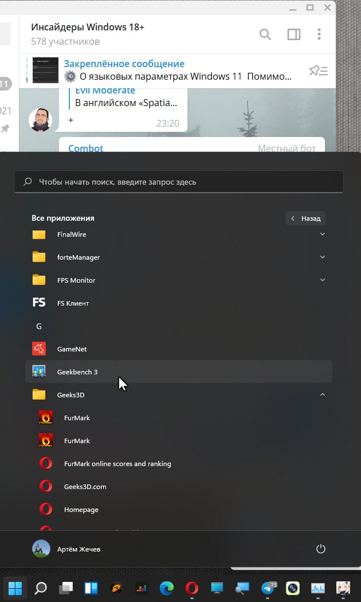Open Telegram pinned messages list icon
The width and height of the screenshot is (361, 602).
coord(319,71)
